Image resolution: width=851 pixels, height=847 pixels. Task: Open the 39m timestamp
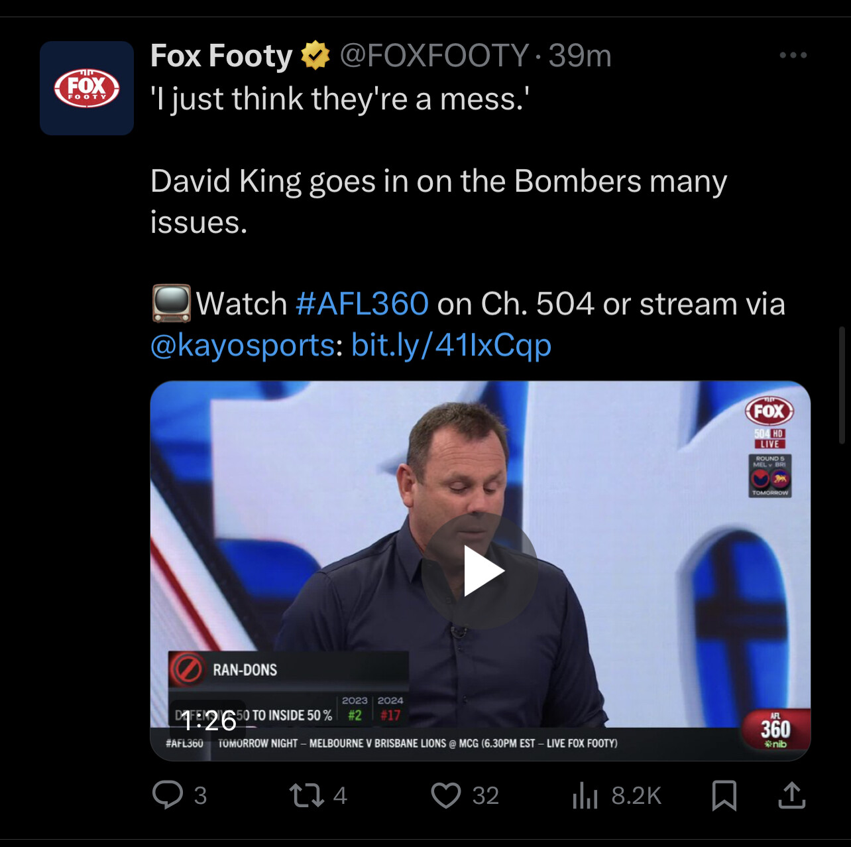point(580,56)
